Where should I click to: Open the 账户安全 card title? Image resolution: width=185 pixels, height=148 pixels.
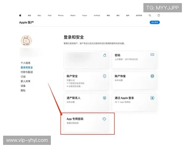[x=72, y=76]
